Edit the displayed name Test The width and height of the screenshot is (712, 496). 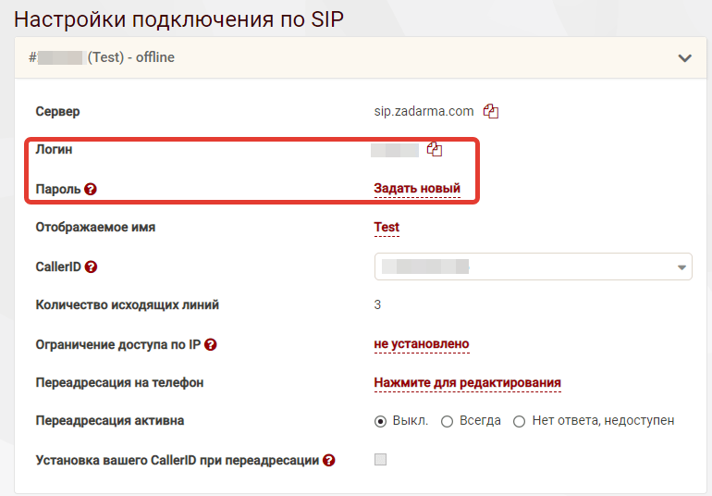point(387,227)
